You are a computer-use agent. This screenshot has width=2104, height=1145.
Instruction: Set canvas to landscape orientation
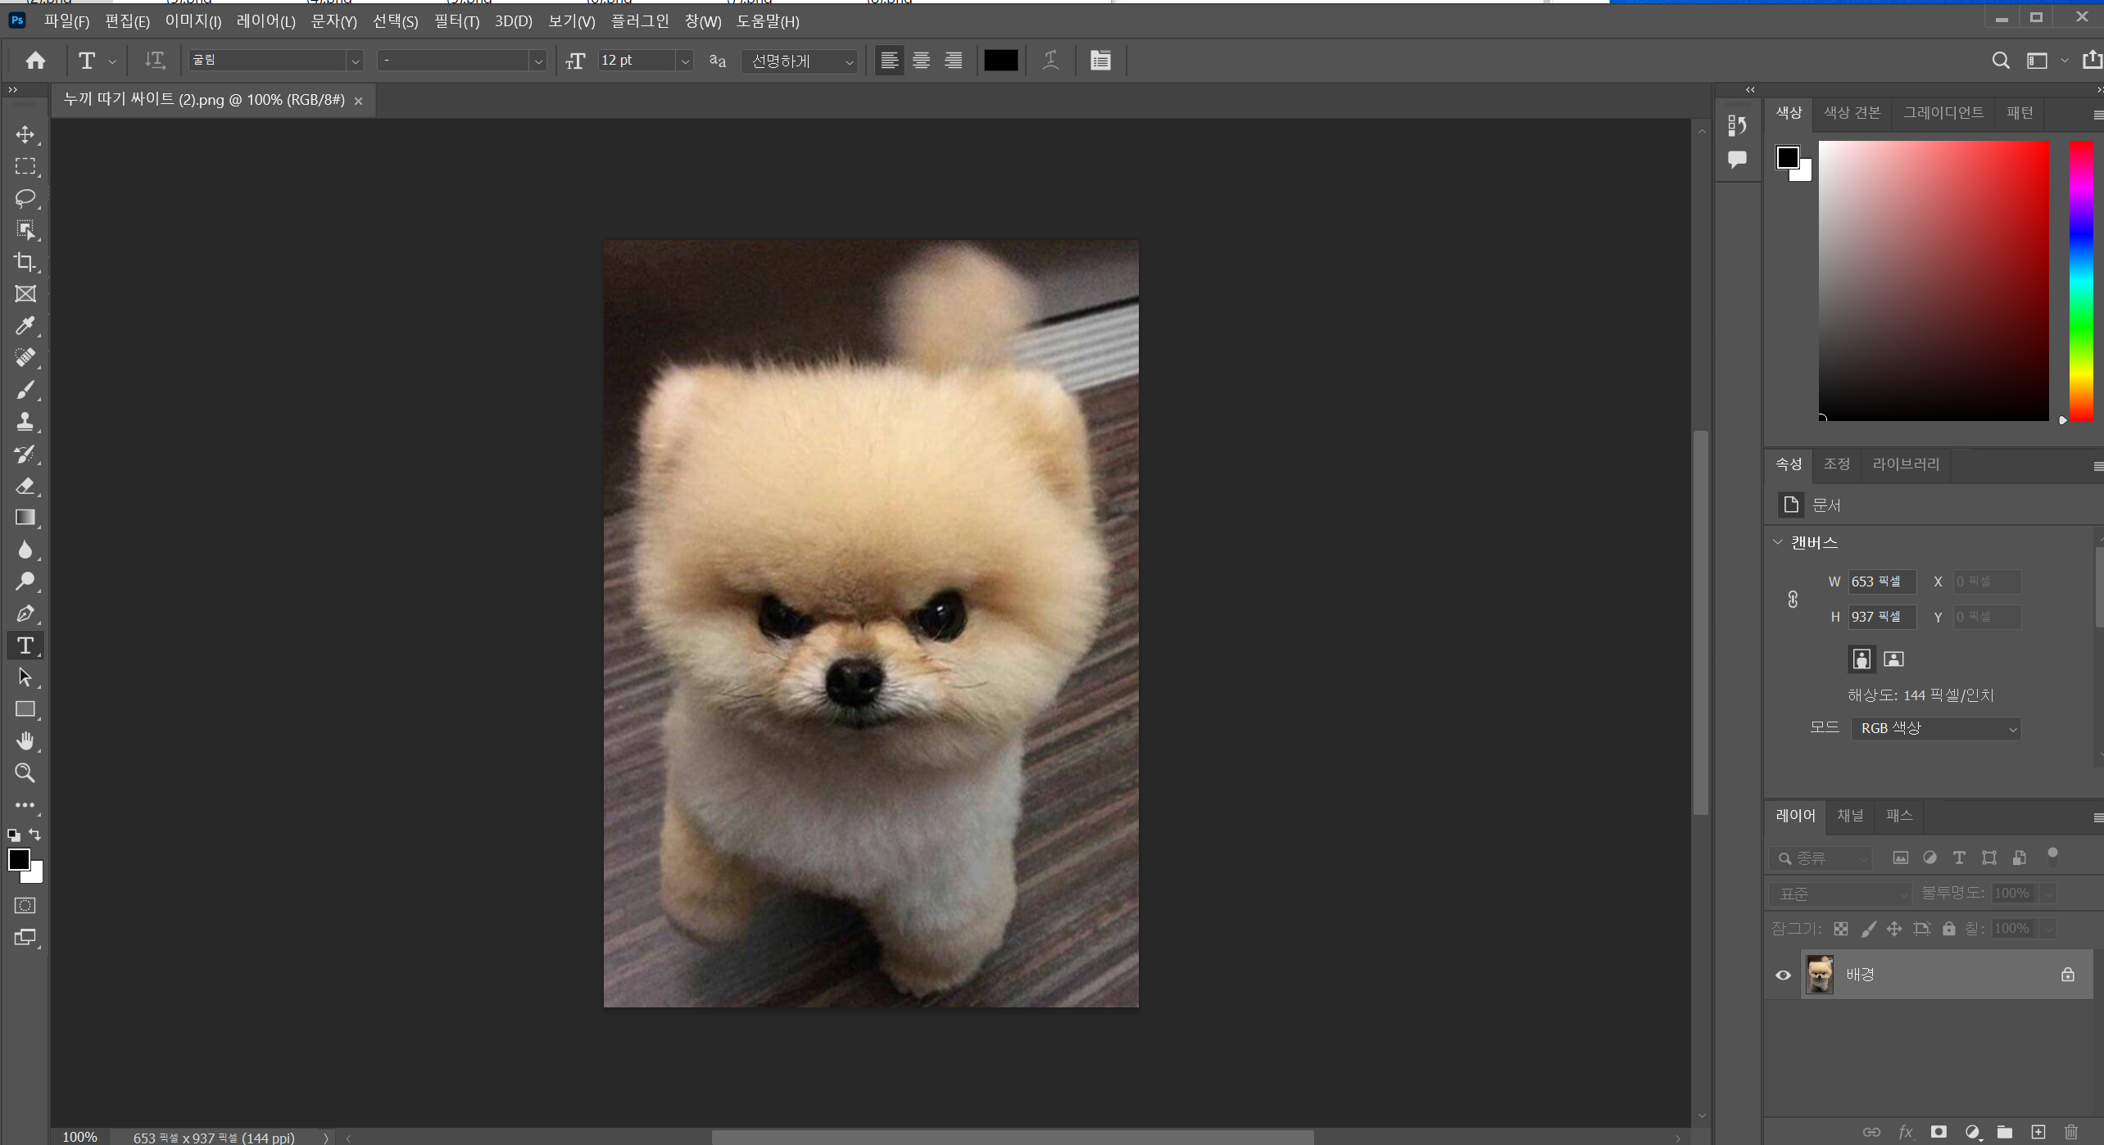click(x=1893, y=659)
